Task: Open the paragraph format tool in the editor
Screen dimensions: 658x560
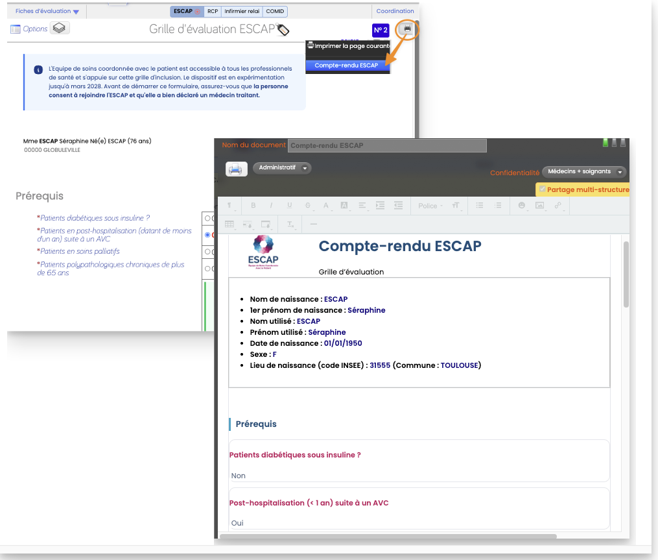Action: click(229, 206)
